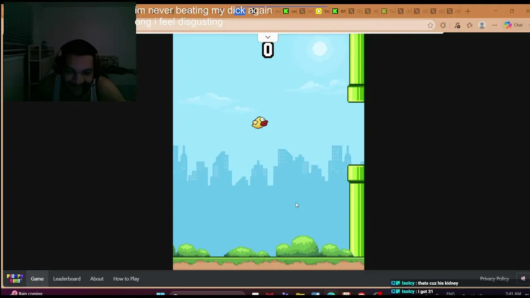This screenshot has width=530, height=298.
Task: Open the Copilot Chat button
Action: click(x=513, y=25)
